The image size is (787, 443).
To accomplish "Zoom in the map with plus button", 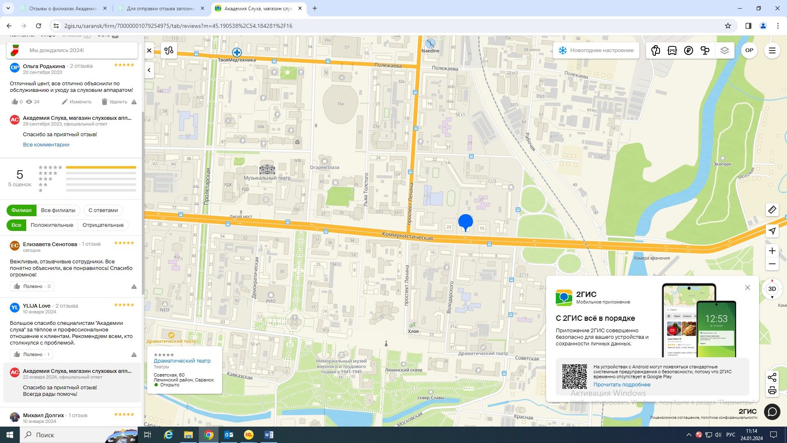I will 772,251.
